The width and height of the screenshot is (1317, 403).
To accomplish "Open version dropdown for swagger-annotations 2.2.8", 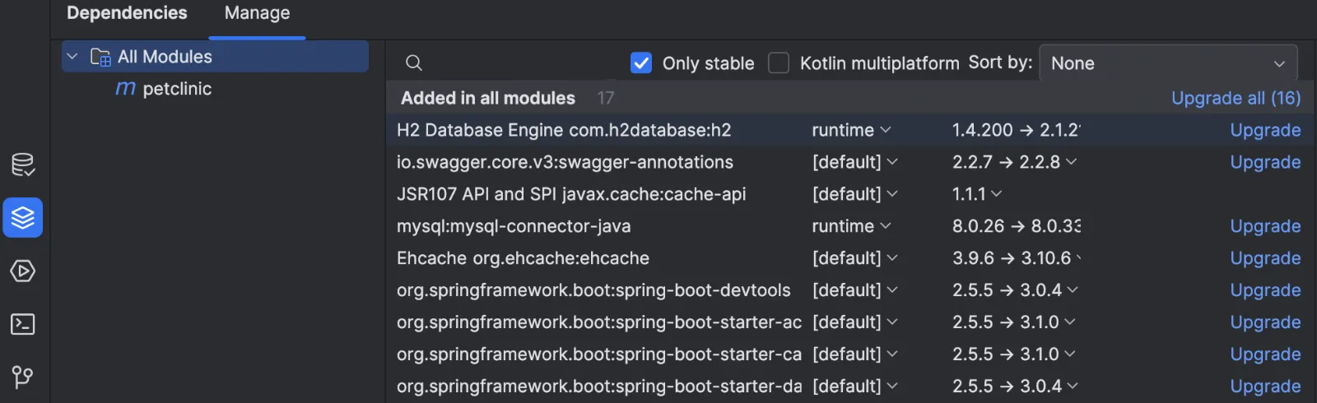I will click(1071, 162).
